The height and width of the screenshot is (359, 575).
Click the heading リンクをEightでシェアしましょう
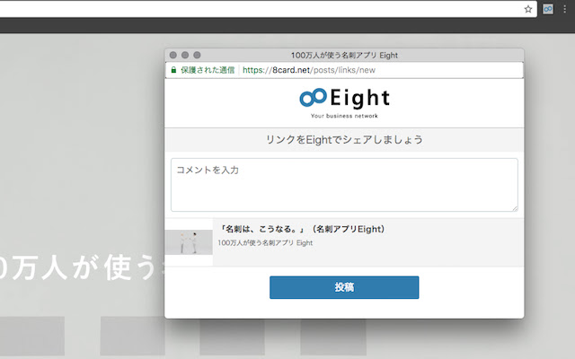[x=344, y=140]
